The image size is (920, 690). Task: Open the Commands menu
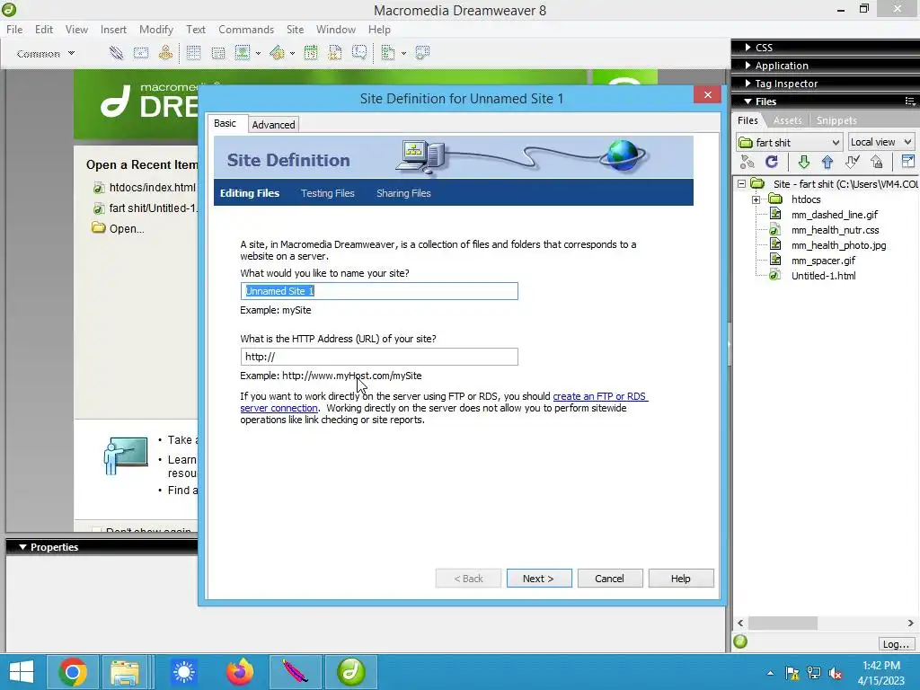pos(246,30)
